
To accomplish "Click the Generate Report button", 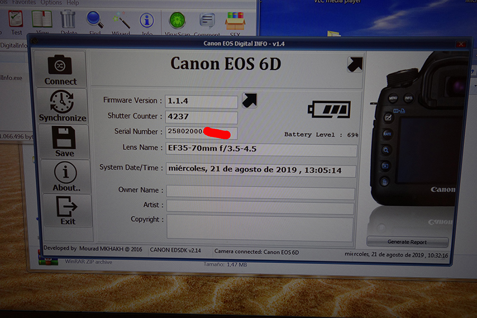I will (407, 242).
